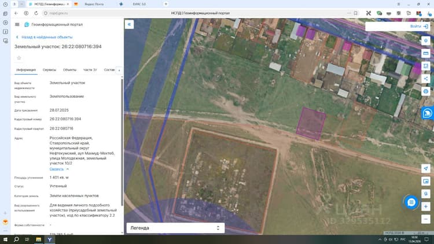Image resolution: width=434 pixels, height=244 pixels.
Task: Open the hamburger menu of the portal
Action: click(x=17, y=25)
